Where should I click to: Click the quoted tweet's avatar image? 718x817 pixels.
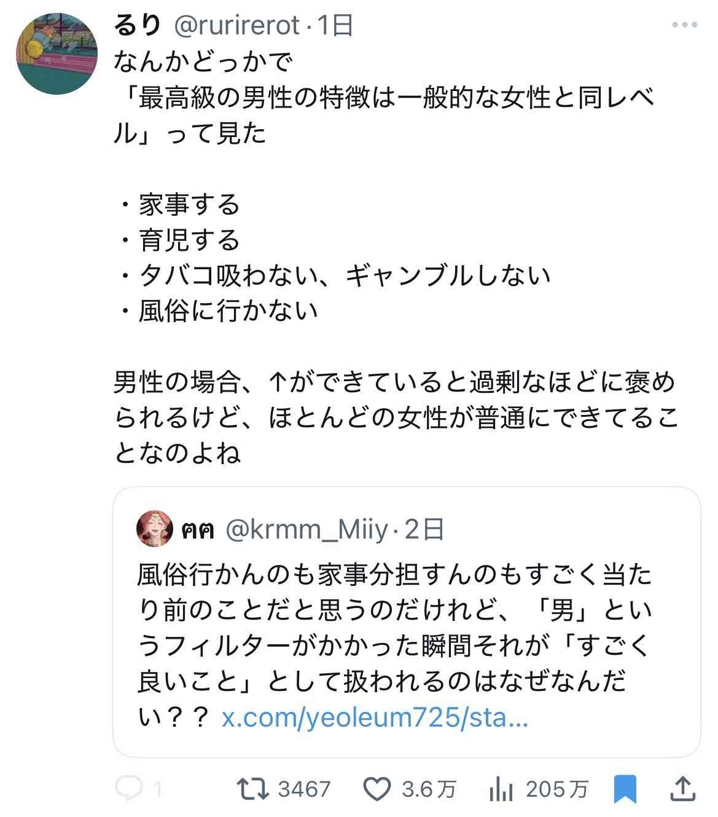click(x=155, y=528)
